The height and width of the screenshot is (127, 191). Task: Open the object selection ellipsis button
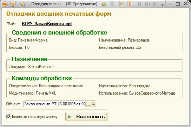pyautogui.click(x=88, y=104)
